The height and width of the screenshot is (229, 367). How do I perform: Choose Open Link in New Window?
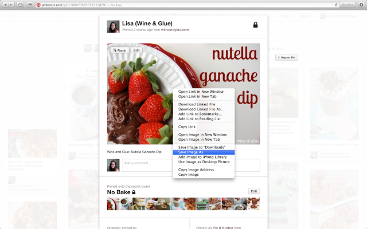(204, 92)
